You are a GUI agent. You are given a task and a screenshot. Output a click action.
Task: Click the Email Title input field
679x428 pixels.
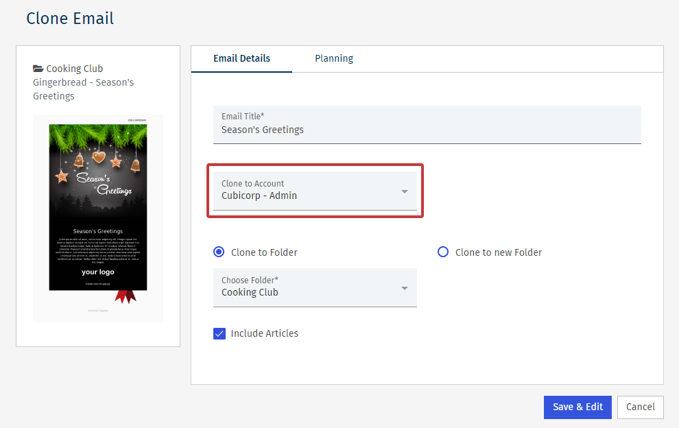coord(427,125)
